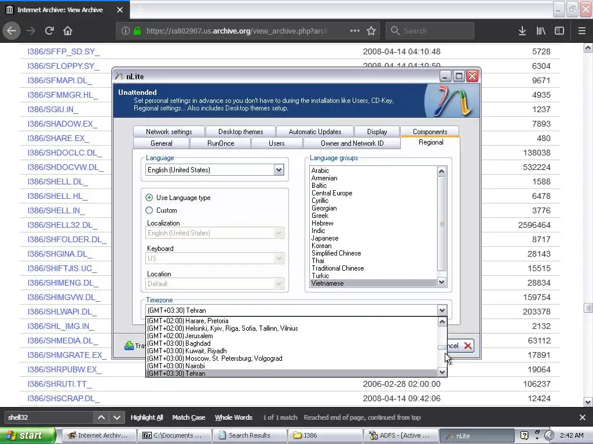The height and width of the screenshot is (444, 593).
Task: Open Owner and Network ID tab
Action: click(x=352, y=143)
